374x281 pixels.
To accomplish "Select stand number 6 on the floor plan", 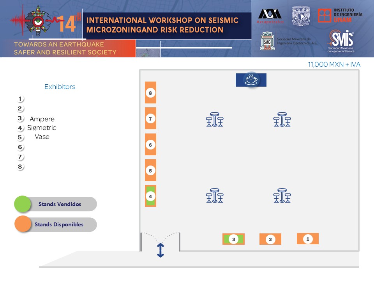I will click(x=150, y=145).
